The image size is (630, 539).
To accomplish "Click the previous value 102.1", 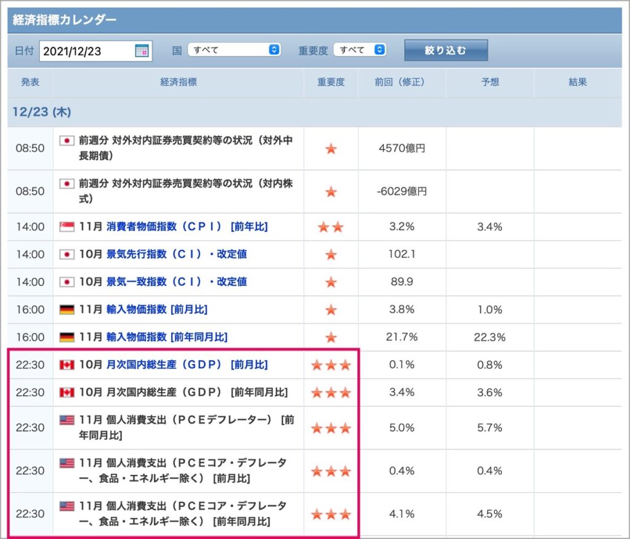I will 402,255.
